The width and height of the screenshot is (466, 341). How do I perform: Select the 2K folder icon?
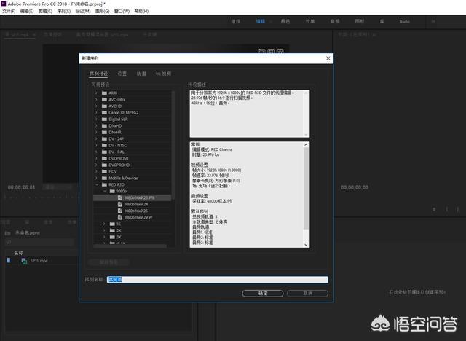click(x=112, y=230)
